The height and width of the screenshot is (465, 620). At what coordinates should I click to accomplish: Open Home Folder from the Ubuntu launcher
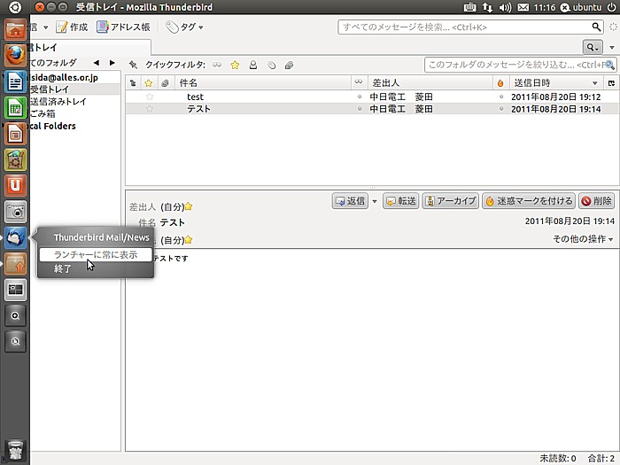[15, 29]
